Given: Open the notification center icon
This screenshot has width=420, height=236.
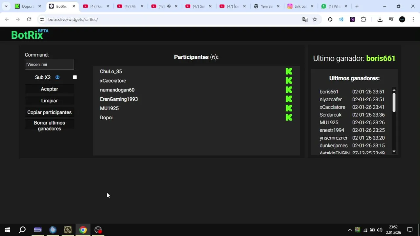Looking at the screenshot, I should 410,230.
